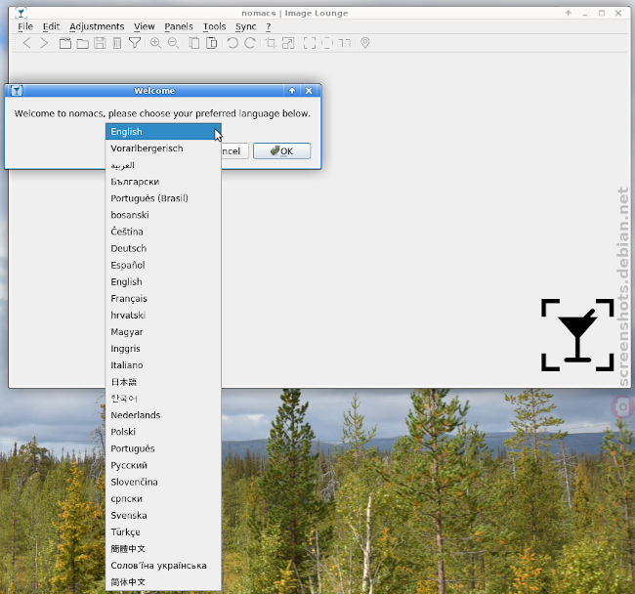Select Magyar in the dropdown
The image size is (635, 594).
(163, 332)
